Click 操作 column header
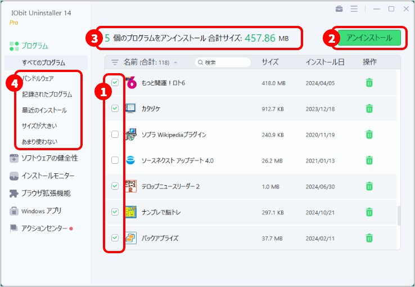 point(370,62)
